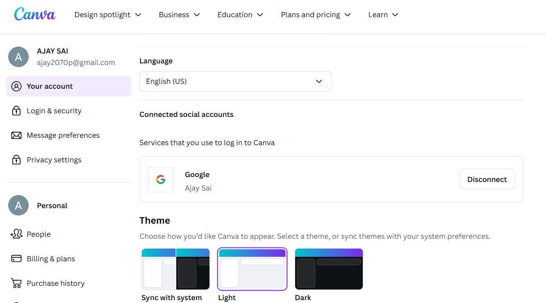Open the Education menu
Screen dimensions: 546x303
(240, 15)
